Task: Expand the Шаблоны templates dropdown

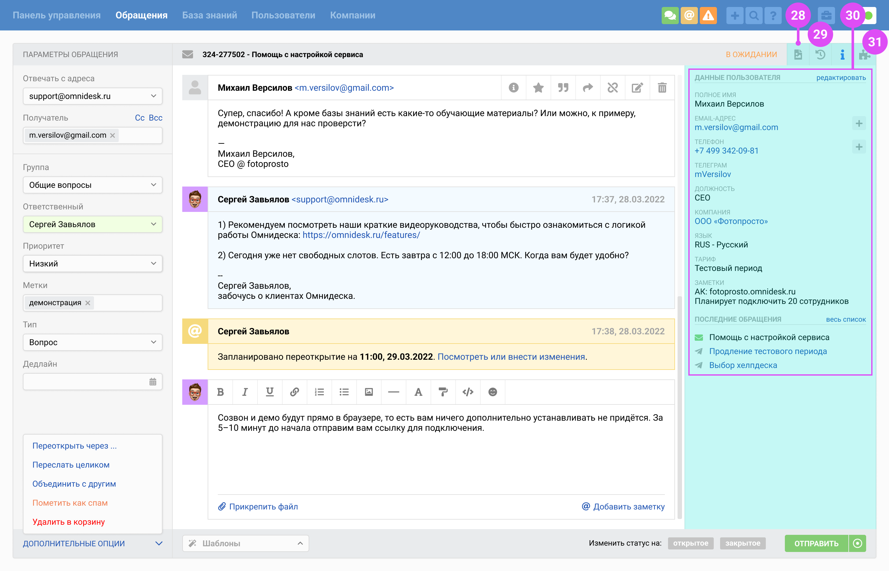Action: pos(245,543)
